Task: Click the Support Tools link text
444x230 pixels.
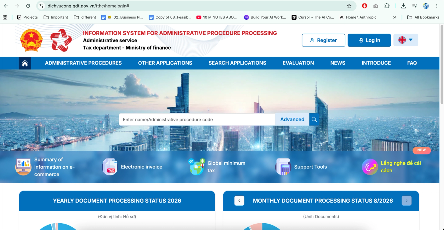Action: pyautogui.click(x=311, y=167)
